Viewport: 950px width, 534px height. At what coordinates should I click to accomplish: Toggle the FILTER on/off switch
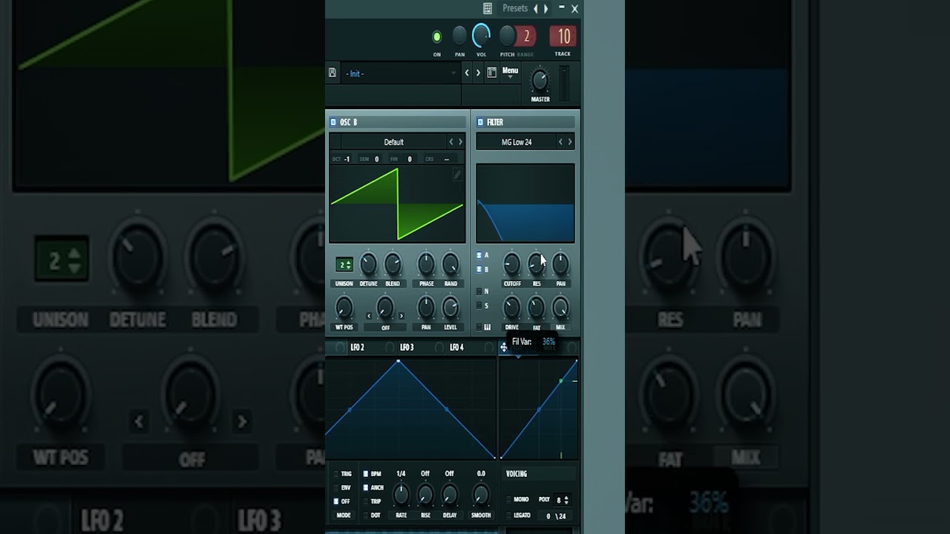[480, 122]
